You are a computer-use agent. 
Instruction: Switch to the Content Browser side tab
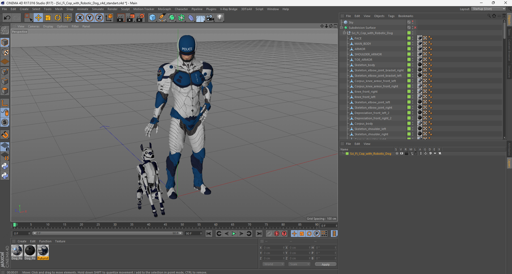(x=509, y=50)
